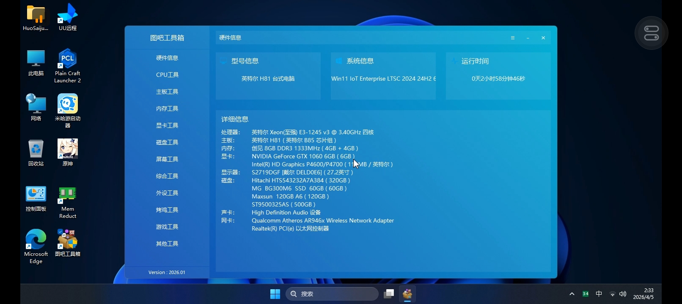
Task: Switch to 屏幕工具 in the sidebar
Action: [x=167, y=159]
